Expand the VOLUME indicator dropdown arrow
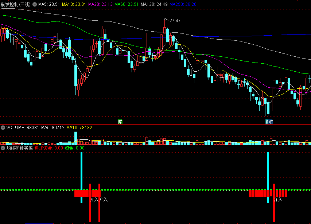 click(3, 128)
